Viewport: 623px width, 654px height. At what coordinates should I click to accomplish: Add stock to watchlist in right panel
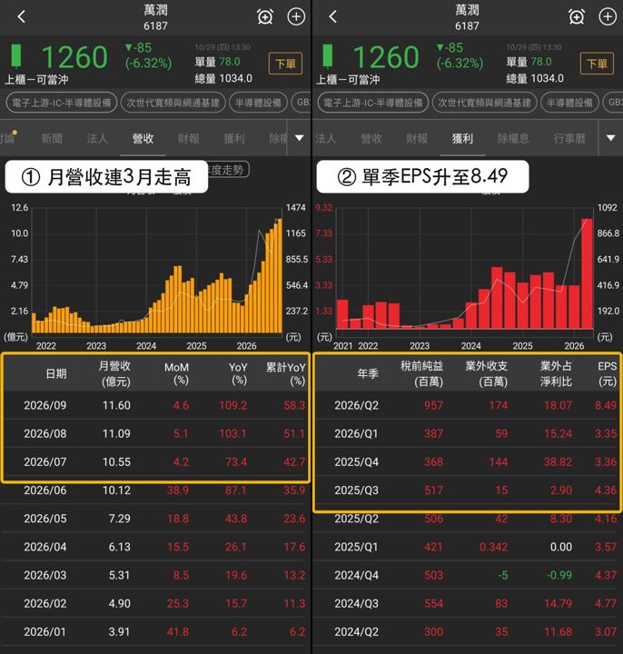coord(608,17)
